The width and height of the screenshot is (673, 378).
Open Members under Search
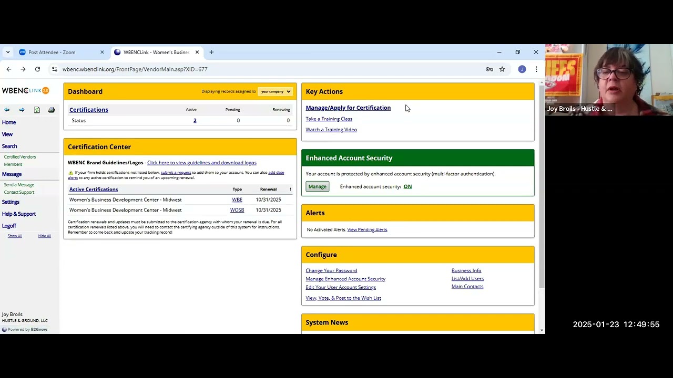[13, 164]
